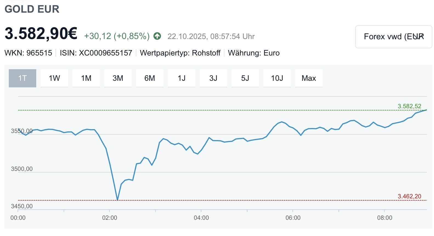Click the WKN 965515 text
The image size is (434, 236).
click(28, 53)
